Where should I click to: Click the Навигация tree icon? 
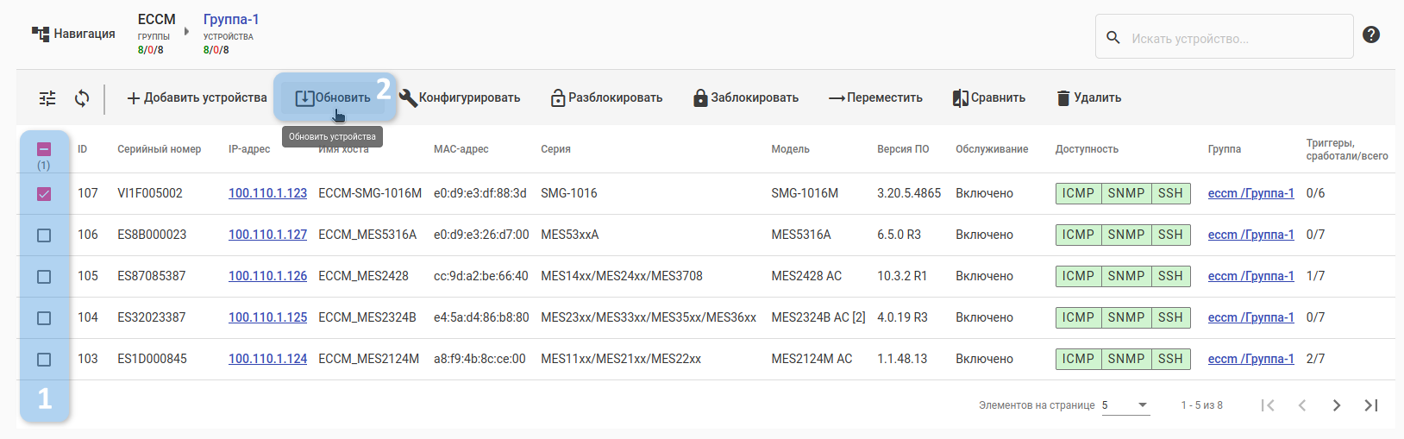coord(41,34)
